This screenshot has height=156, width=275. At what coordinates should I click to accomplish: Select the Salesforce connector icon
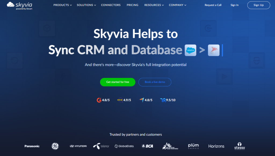[190, 50]
